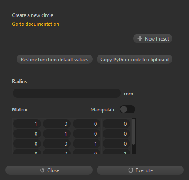The height and width of the screenshot is (180, 189).
Task: Focus the Radius input field
Action: click(x=67, y=93)
